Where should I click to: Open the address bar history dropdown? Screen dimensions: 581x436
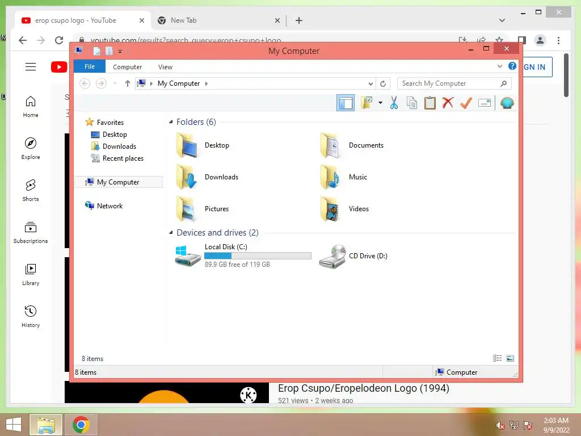pyautogui.click(x=371, y=84)
